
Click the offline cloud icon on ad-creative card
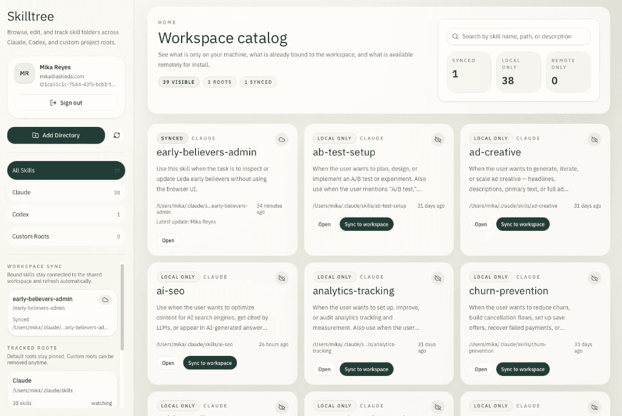pos(594,139)
